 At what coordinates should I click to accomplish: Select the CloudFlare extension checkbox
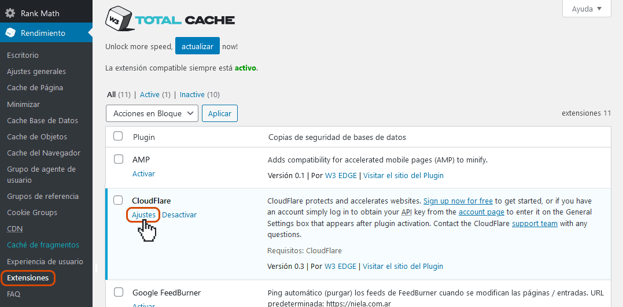(x=118, y=200)
